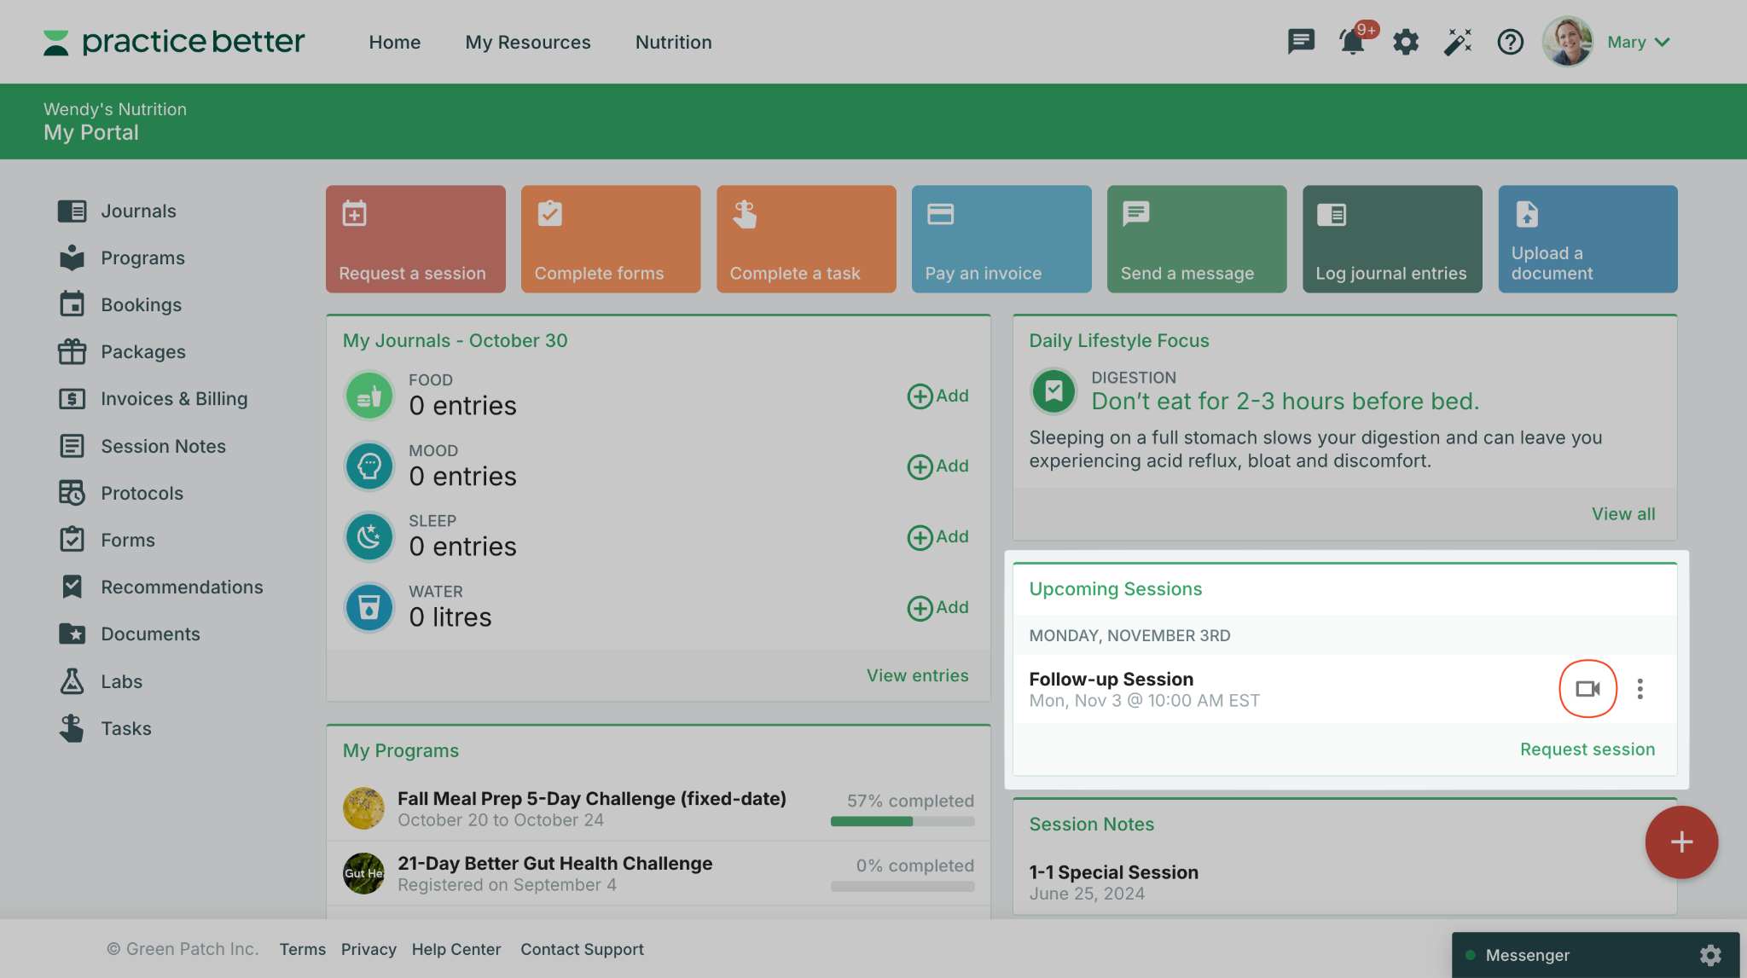Open the Gut Health program thumbnail

tap(363, 872)
